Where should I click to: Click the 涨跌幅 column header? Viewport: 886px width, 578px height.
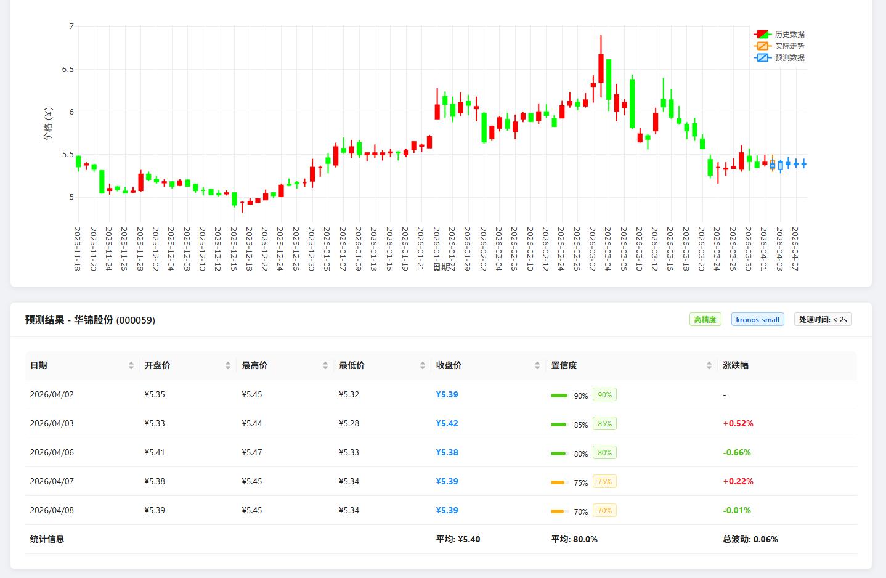(736, 365)
